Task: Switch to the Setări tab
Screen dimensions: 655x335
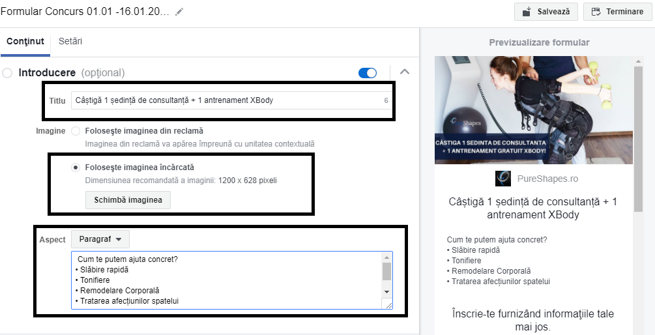Action: (x=70, y=42)
